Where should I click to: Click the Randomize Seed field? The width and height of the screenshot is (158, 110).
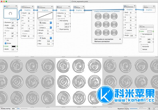point(132,13)
